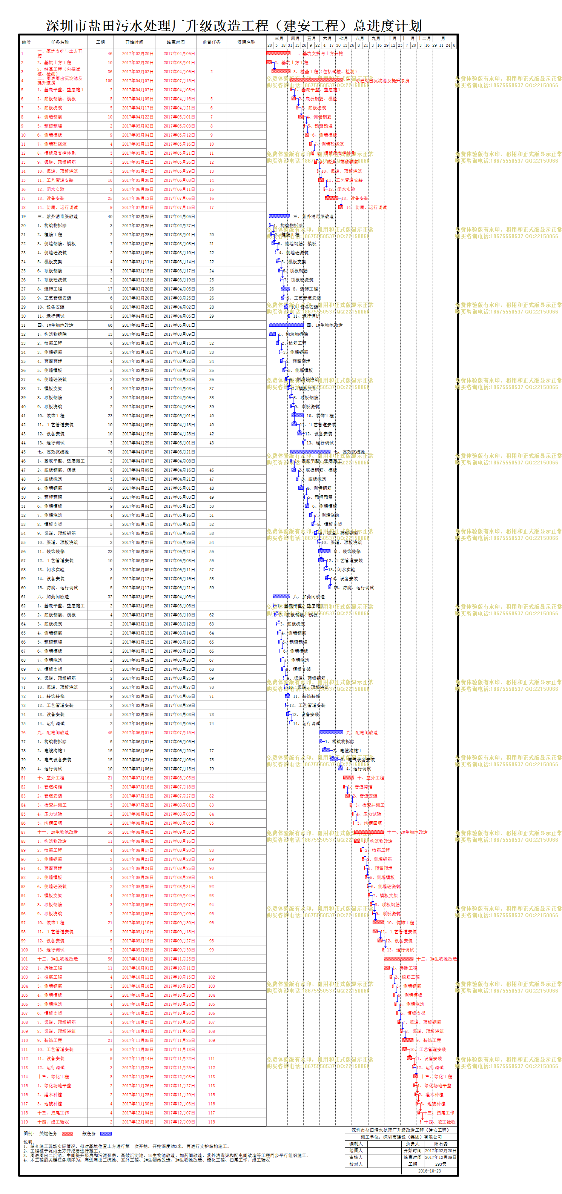Viewport: 562px width, 1194px height.
Task: Click the red Gantt bar for 一、基坑支护与土方开挖
Action: tap(278, 53)
